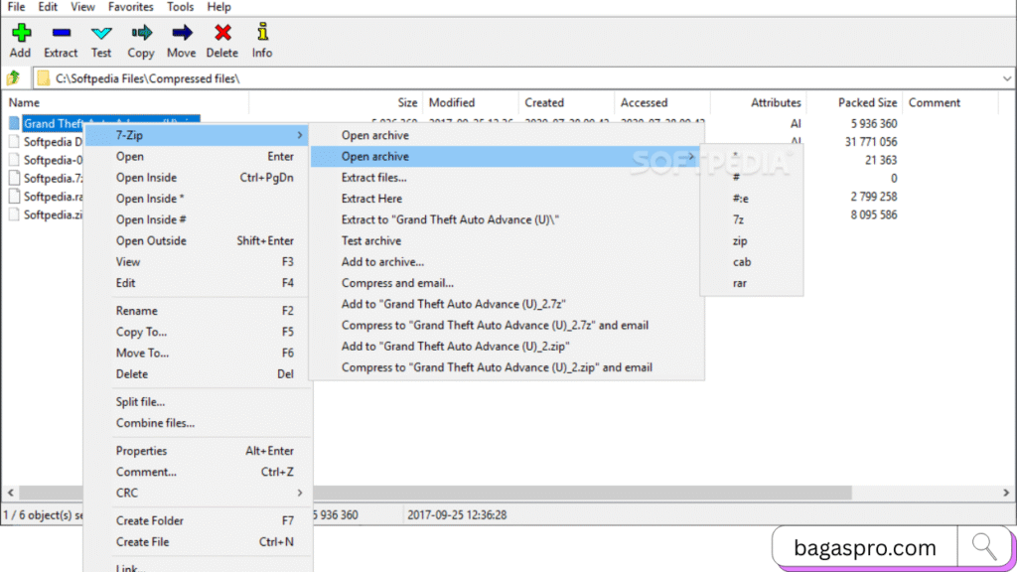
Task: Click the Add archive toolbar icon
Action: point(20,40)
